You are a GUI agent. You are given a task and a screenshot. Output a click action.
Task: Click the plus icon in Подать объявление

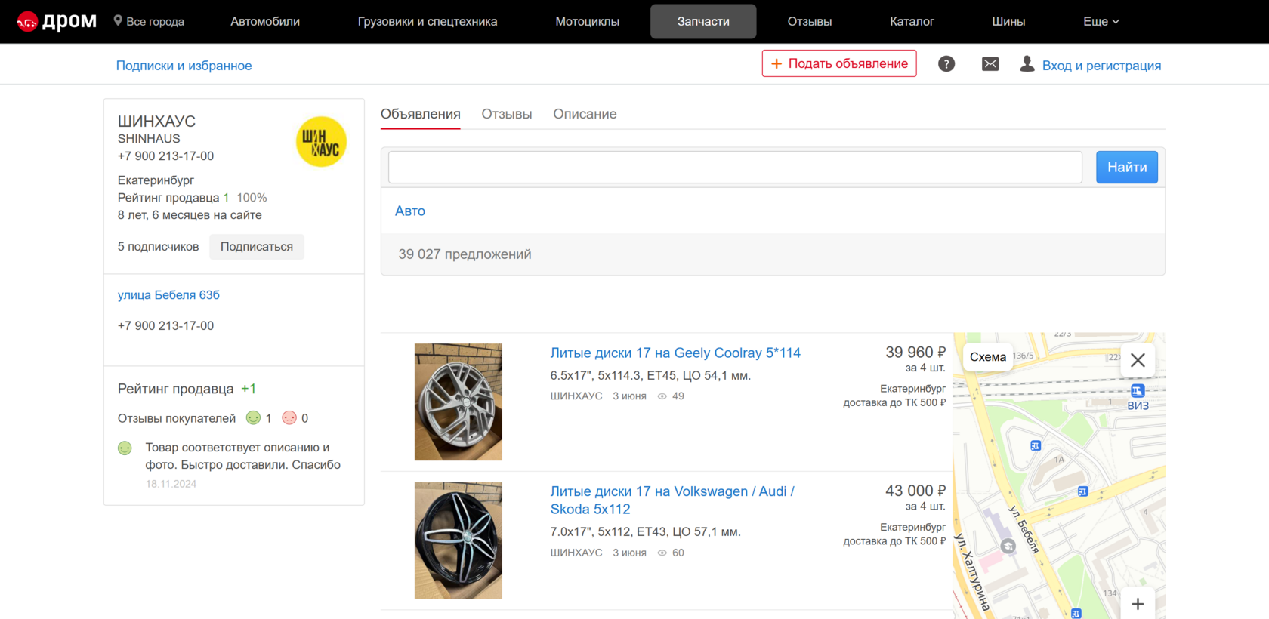coord(777,63)
